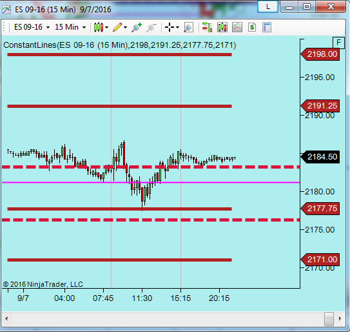Click the 2171.00 price marker

tap(320, 260)
